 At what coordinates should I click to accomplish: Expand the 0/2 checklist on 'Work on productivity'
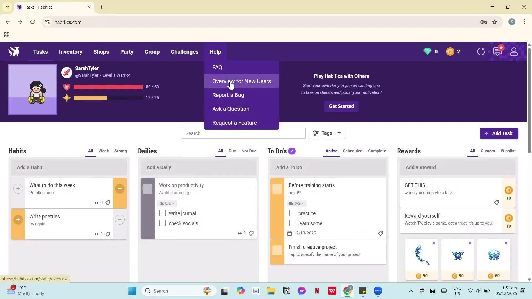[x=167, y=203]
